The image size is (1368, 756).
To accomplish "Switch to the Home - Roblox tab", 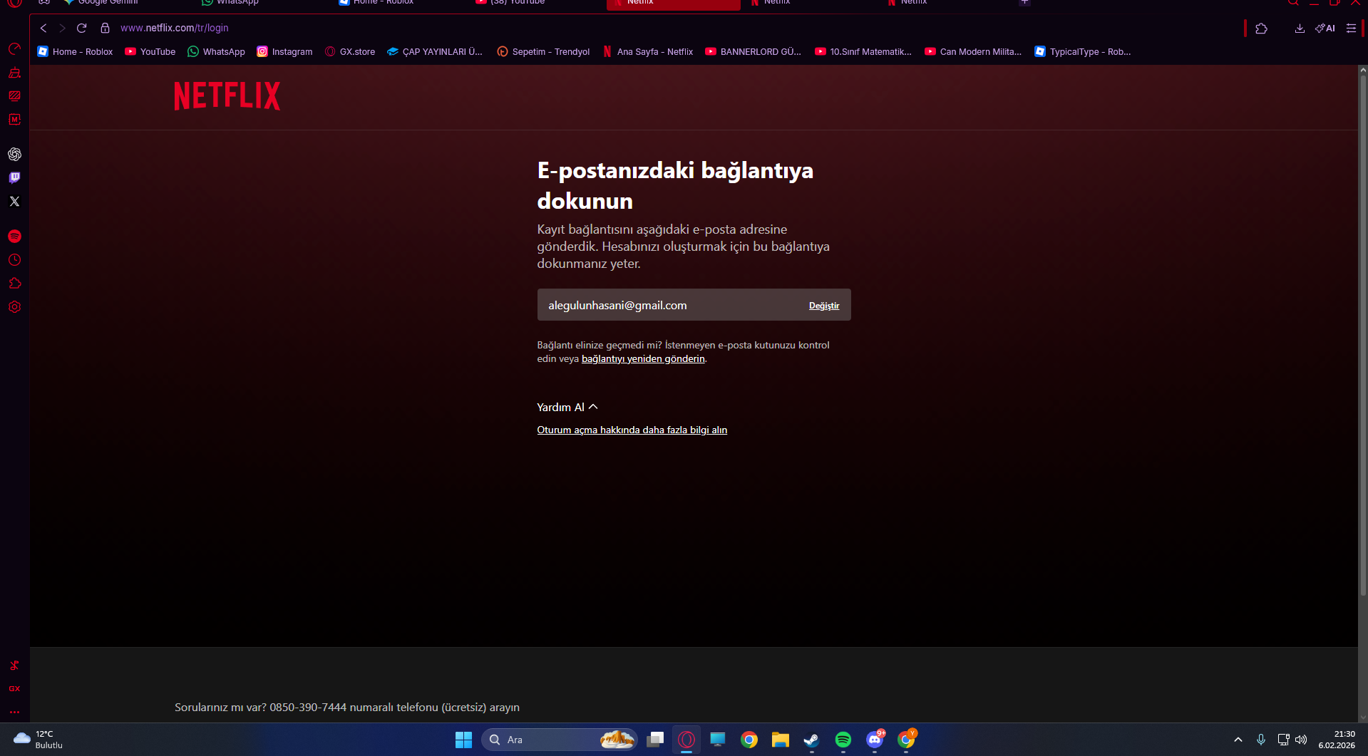I will [376, 3].
